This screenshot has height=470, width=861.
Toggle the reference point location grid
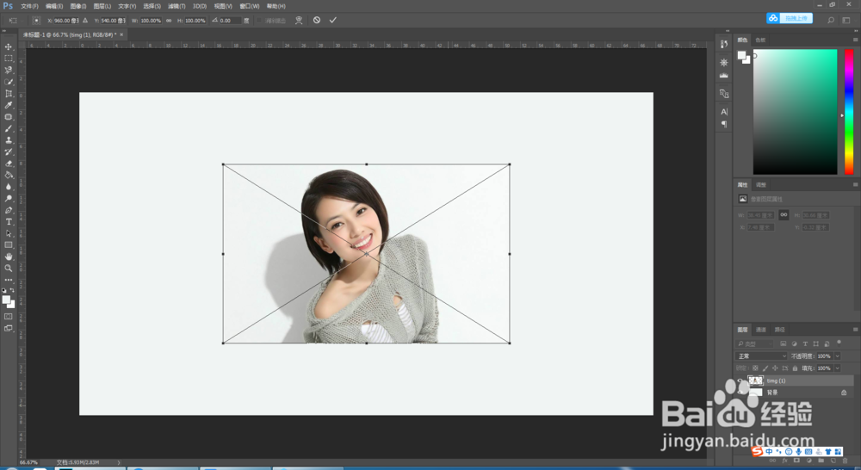36,21
